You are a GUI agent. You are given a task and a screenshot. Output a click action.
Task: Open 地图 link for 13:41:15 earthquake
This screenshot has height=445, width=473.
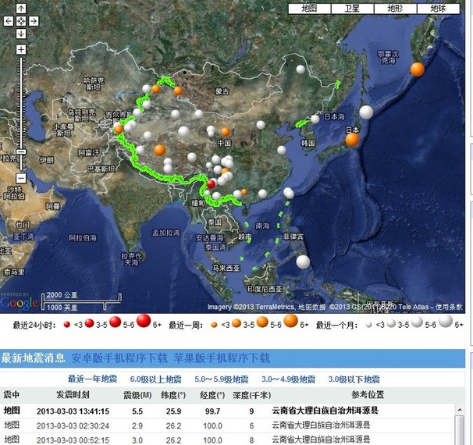(12, 411)
